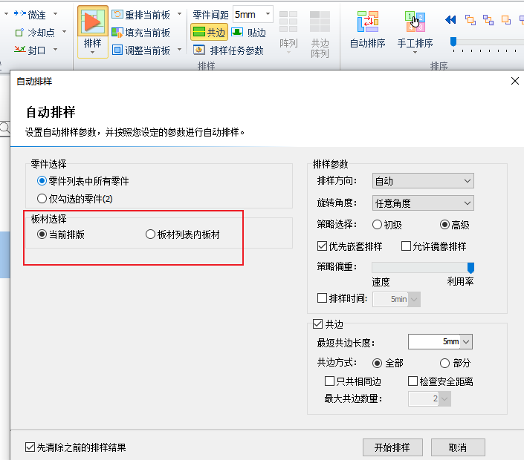This screenshot has width=524, height=460.
Task: Click the 自动排序 icon
Action: click(x=368, y=22)
